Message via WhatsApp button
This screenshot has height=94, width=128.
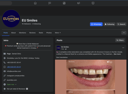pyautogui.click(x=96, y=24)
